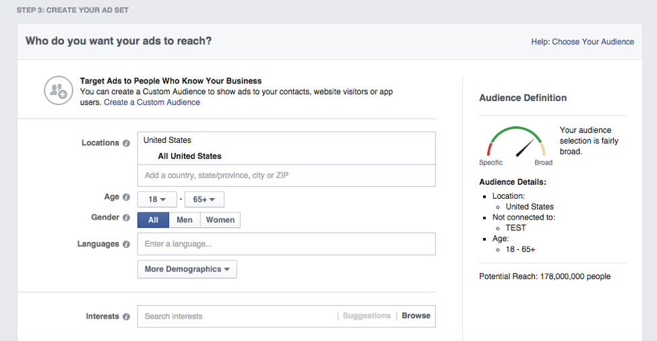Open interest Suggestions
Image resolution: width=657 pixels, height=341 pixels.
coord(367,316)
